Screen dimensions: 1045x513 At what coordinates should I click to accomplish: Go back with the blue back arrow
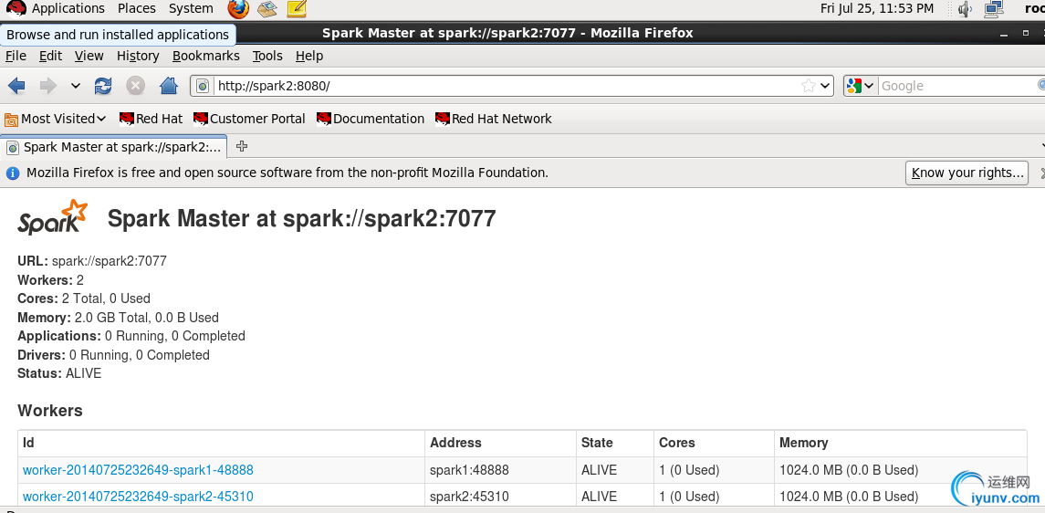pyautogui.click(x=16, y=85)
